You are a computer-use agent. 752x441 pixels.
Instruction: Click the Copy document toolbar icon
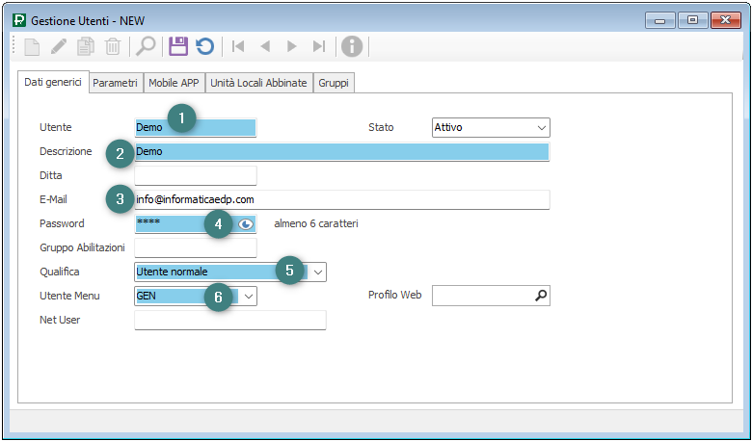tap(86, 46)
